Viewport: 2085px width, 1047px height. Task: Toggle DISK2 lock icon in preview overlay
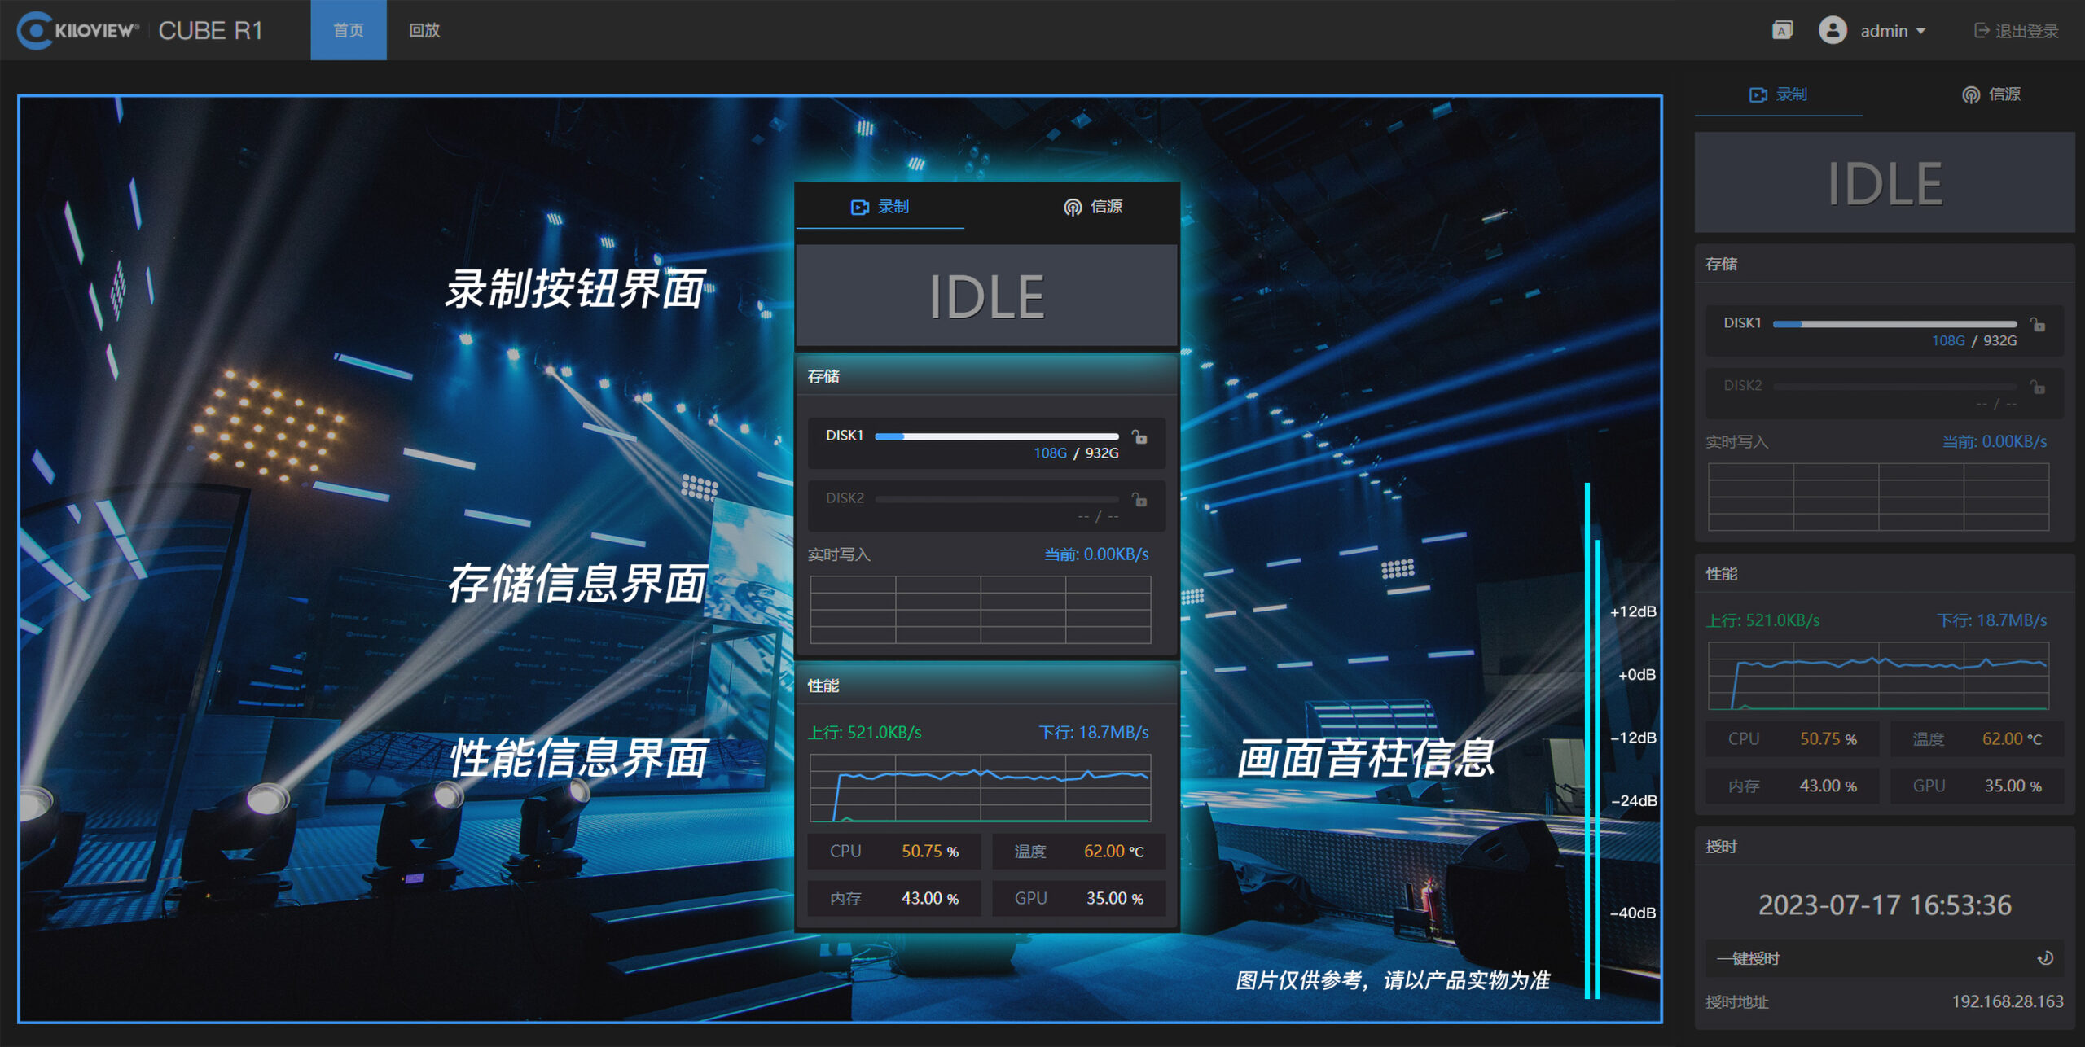(x=1139, y=499)
